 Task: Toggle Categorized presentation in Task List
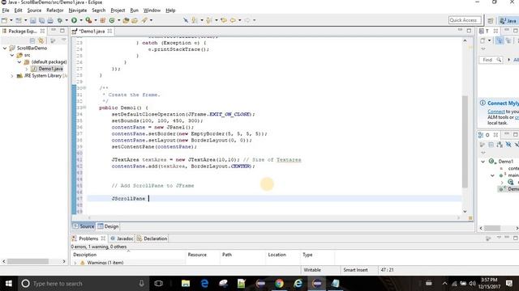tap(500, 40)
